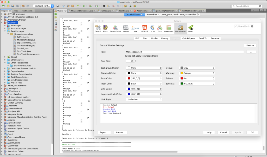Switch to the QuickOpener tab

189,38
